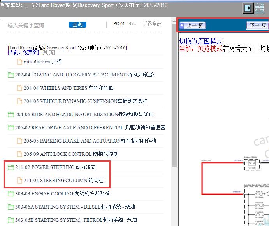
Task: Expand the 204-06 RIDE AND HANDLING folder icon
Action: (11, 114)
